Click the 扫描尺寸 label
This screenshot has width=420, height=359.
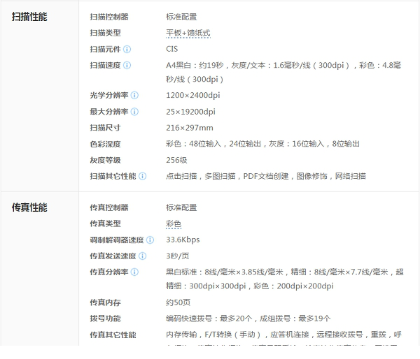105,128
